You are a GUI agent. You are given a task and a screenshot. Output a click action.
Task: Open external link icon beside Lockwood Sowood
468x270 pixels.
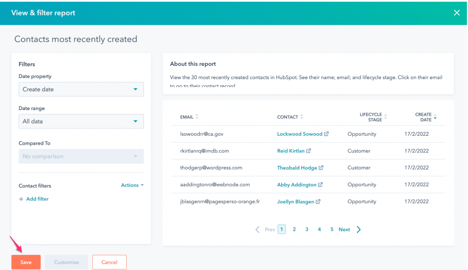pos(326,134)
